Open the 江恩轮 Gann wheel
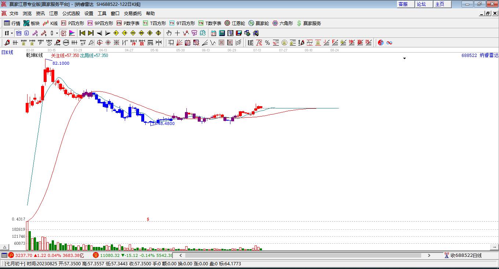 point(235,23)
